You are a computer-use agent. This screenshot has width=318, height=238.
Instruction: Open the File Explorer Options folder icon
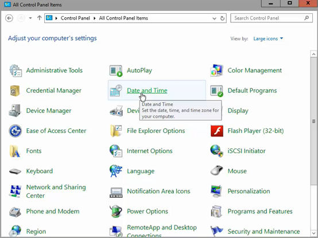(116, 131)
